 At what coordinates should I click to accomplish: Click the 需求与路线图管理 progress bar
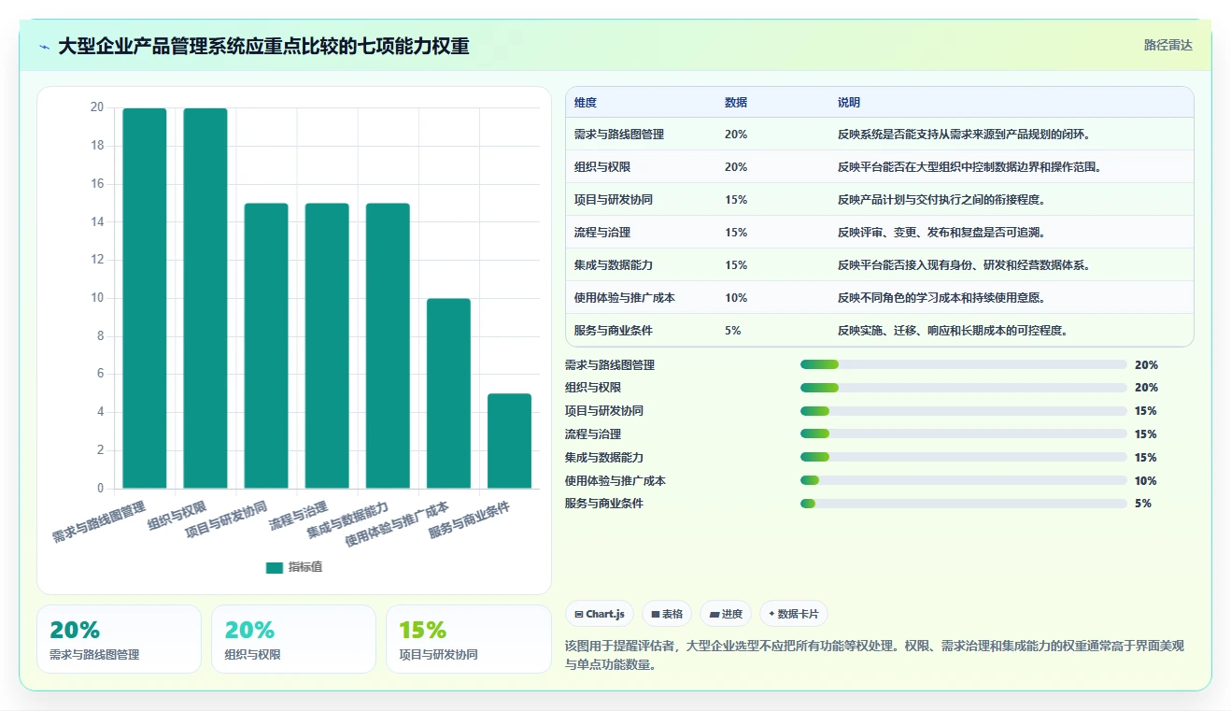964,364
